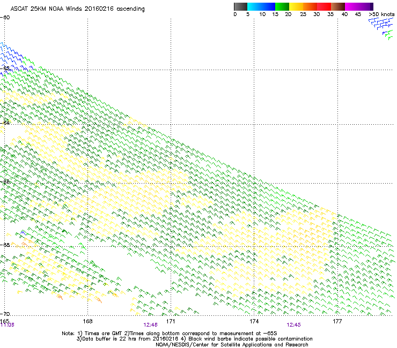The image size is (397, 348).
Task: Click the cyan-blue 5-15 knots color segment
Action: tap(261, 6)
